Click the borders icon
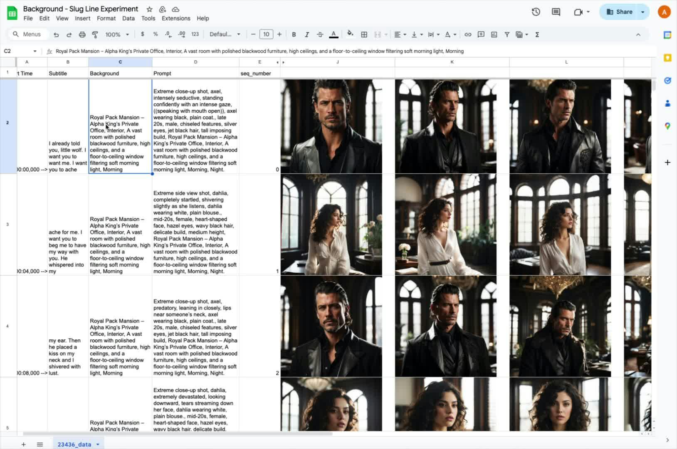This screenshot has width=677, height=449. coord(364,35)
